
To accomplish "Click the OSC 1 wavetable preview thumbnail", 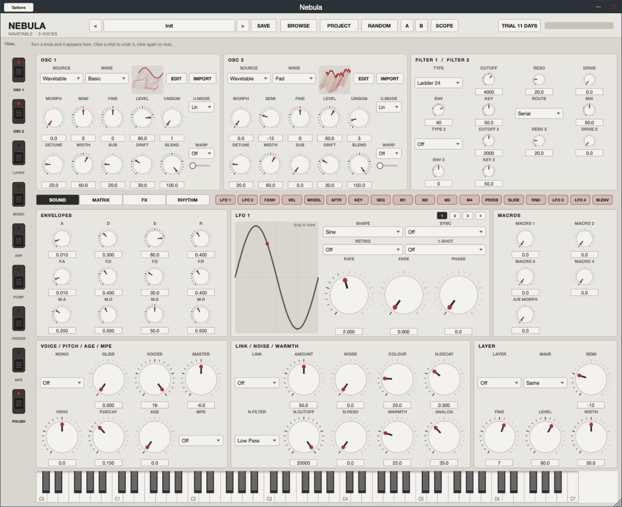I will (147, 79).
